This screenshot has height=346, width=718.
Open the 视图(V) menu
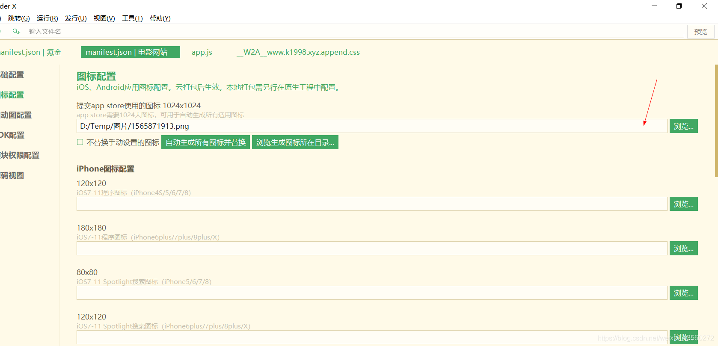click(x=104, y=18)
